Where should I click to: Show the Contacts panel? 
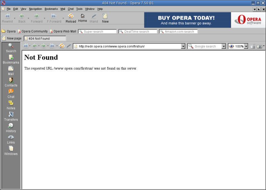pos(11,82)
